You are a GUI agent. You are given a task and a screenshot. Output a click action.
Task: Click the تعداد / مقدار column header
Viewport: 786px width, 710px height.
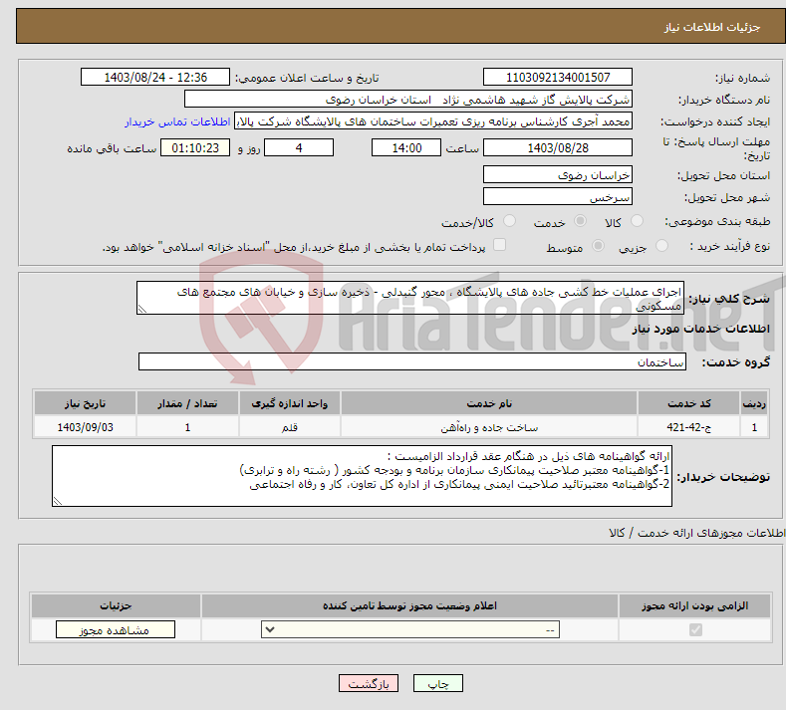click(187, 403)
